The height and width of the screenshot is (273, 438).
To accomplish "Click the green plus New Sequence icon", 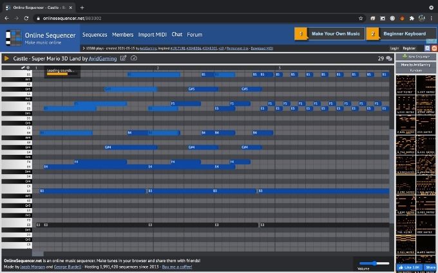I will pyautogui.click(x=405, y=57).
